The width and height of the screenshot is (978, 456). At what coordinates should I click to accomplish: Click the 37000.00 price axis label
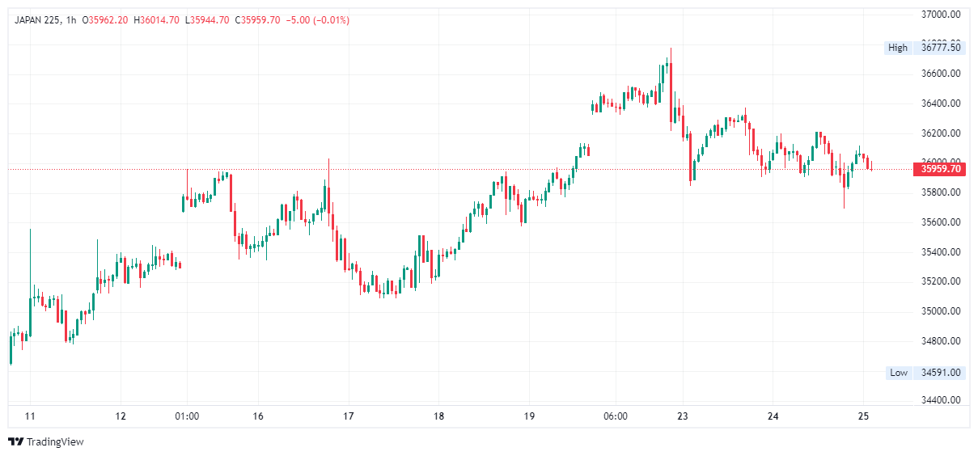[x=941, y=15]
